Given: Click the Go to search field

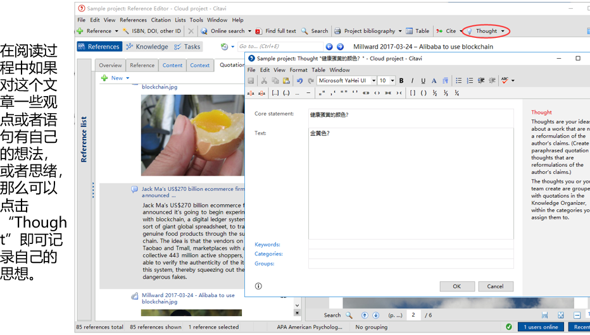Looking at the screenshot, I should tap(280, 46).
